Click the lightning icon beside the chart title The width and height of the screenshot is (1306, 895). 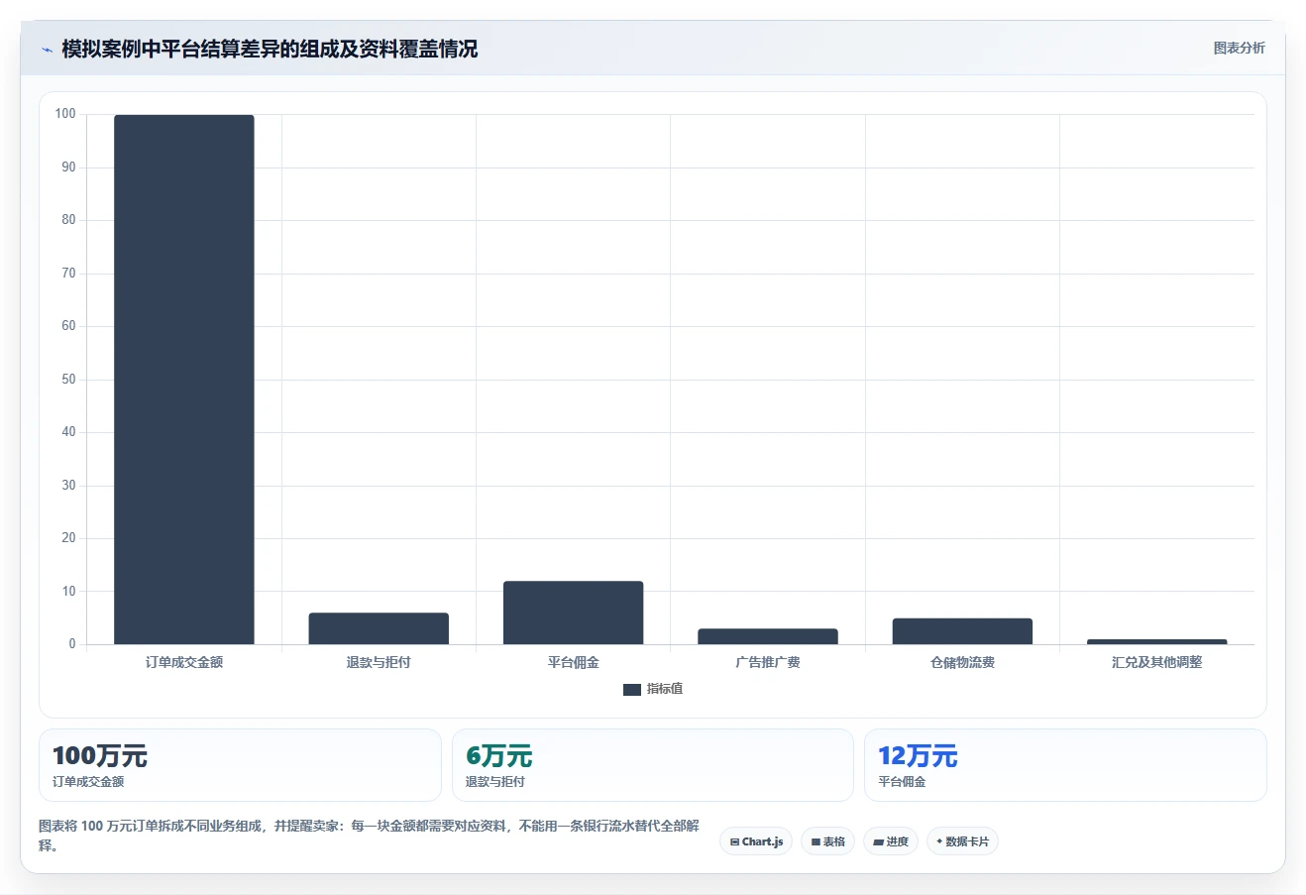click(47, 50)
